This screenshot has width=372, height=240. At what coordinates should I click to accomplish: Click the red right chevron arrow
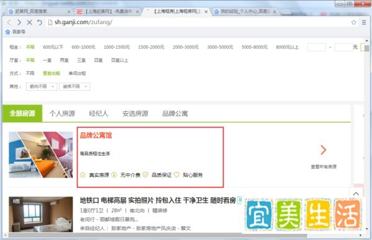tap(324, 150)
